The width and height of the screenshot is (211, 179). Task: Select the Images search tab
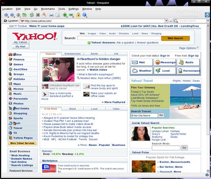tap(92, 33)
